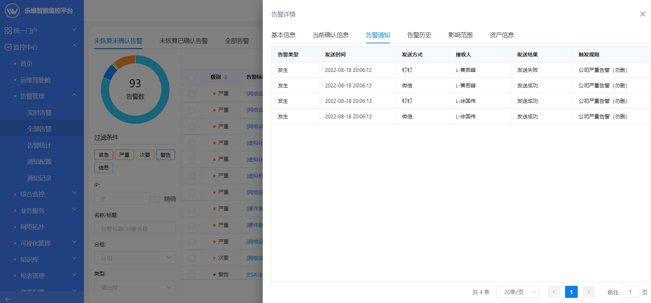Screen dimensions: 651x303
Task: Toggle the 精确 checkbox
Action: pyautogui.click(x=156, y=199)
